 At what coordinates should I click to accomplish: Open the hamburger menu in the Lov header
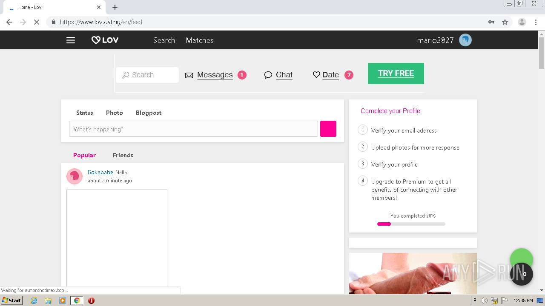pyautogui.click(x=71, y=40)
